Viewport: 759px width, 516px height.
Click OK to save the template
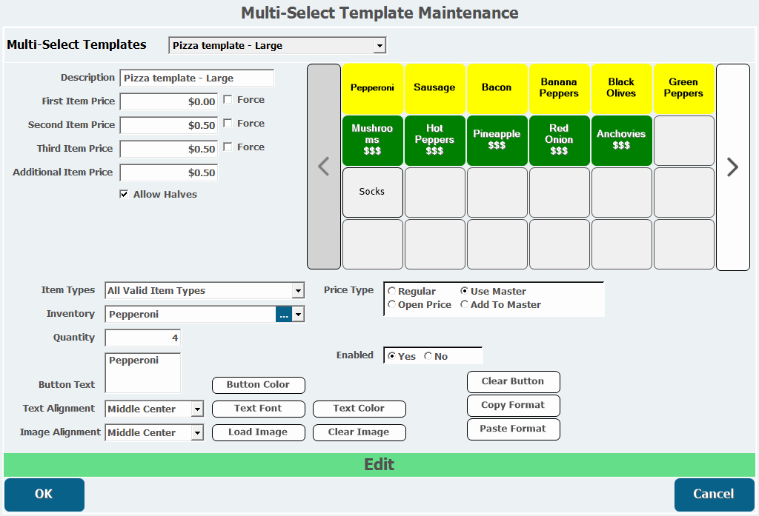tap(44, 495)
